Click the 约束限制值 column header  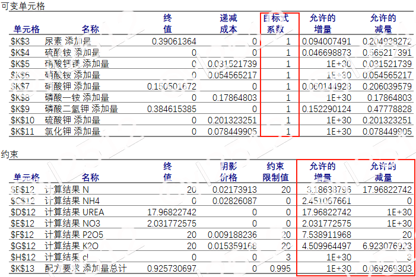[x=278, y=171]
